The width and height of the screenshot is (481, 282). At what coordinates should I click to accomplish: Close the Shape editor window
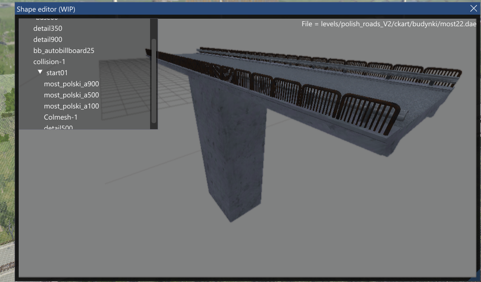point(473,9)
